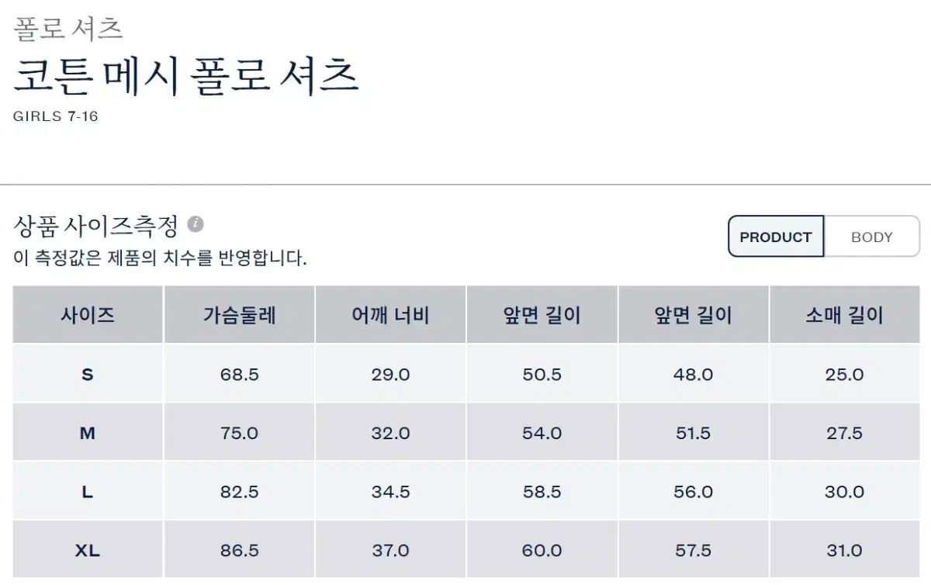Click the M size row label
Viewport: 931px width, 585px height.
[x=88, y=434]
